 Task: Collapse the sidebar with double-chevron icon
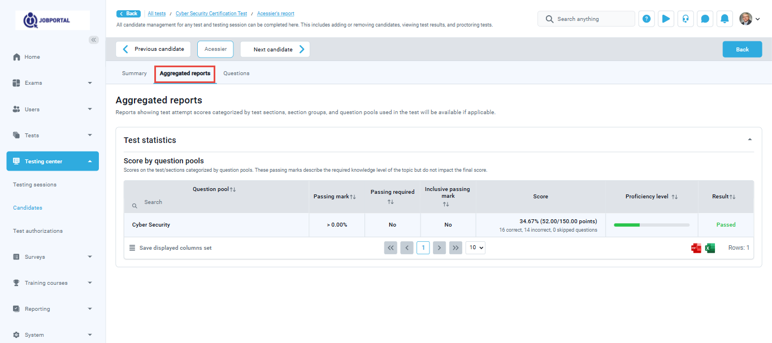pyautogui.click(x=94, y=40)
